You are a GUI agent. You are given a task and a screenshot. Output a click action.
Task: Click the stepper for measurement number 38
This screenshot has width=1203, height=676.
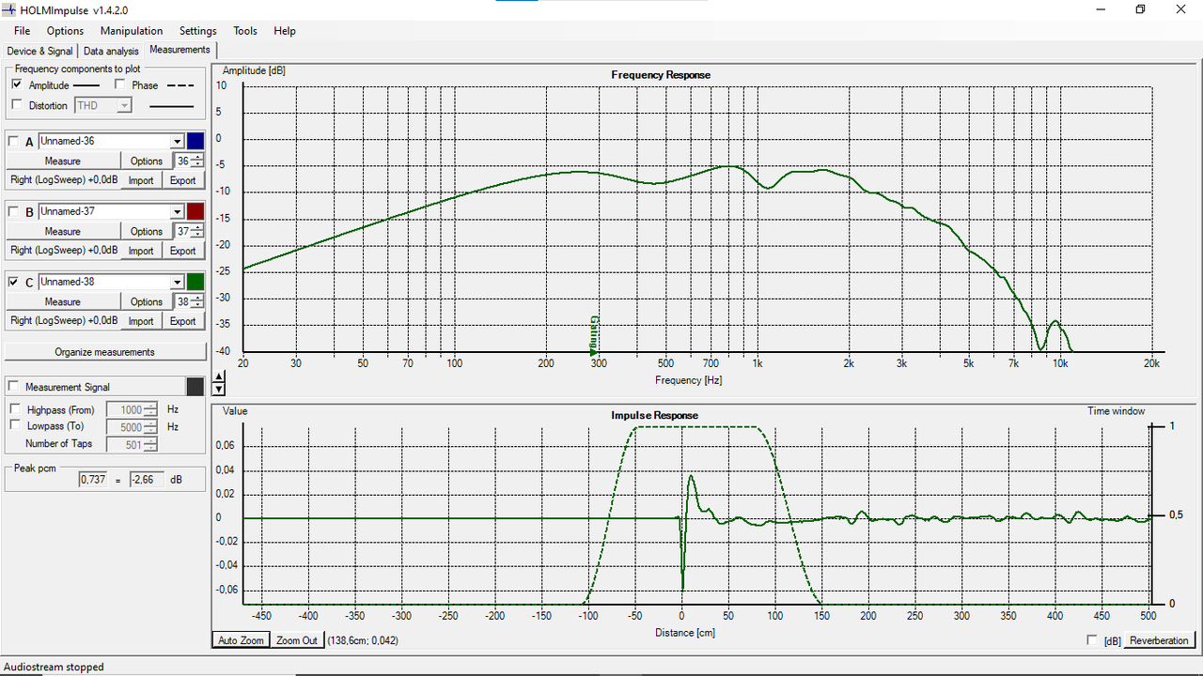point(197,301)
